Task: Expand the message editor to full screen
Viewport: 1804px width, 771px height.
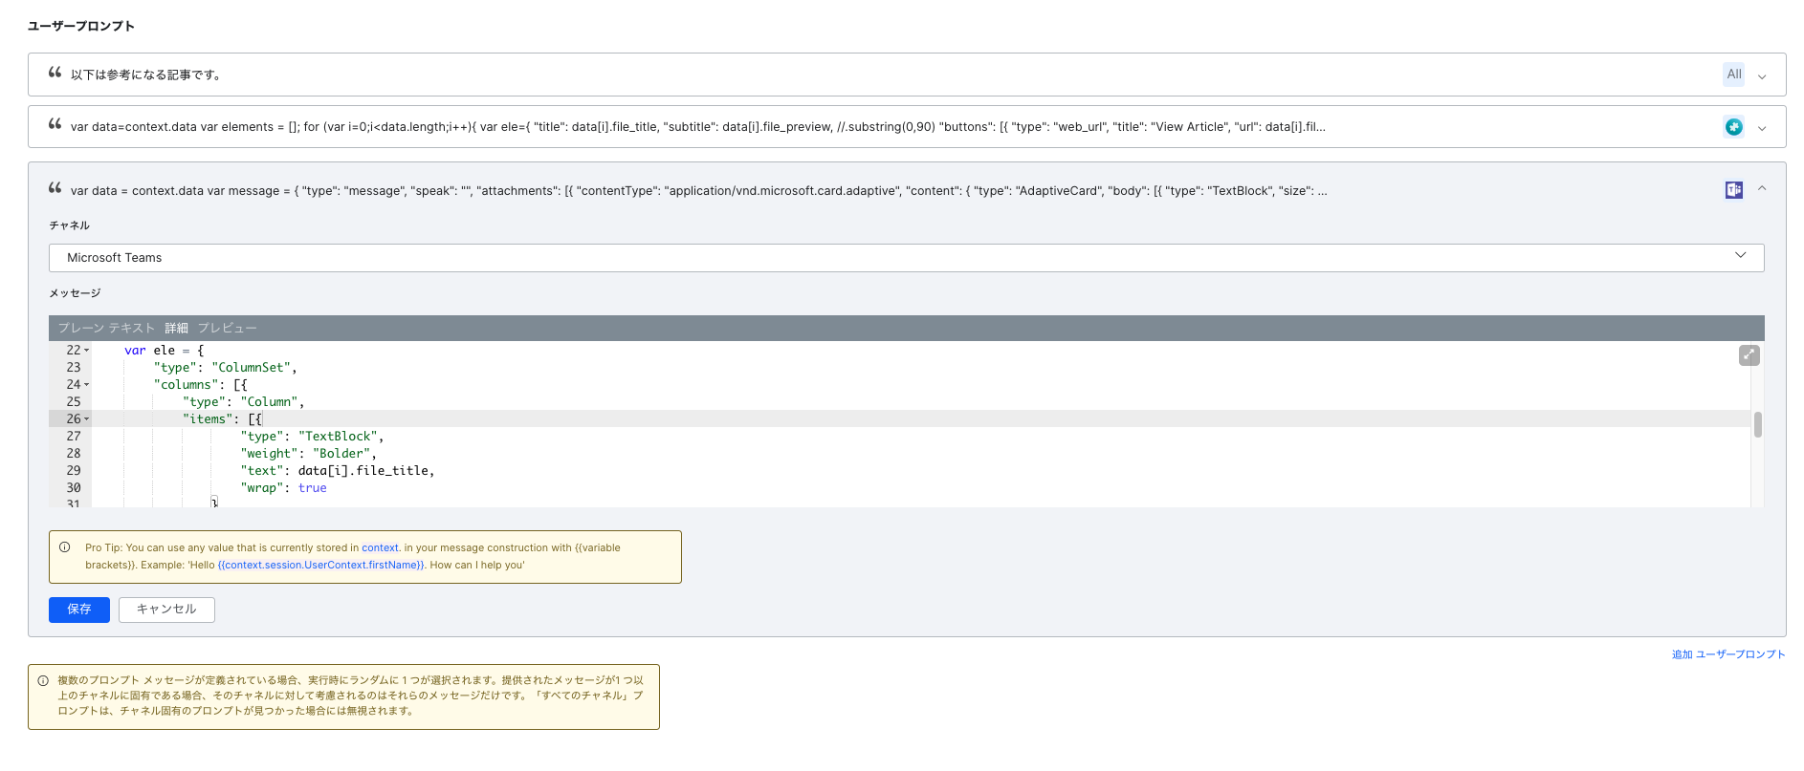Action: pyautogui.click(x=1749, y=355)
